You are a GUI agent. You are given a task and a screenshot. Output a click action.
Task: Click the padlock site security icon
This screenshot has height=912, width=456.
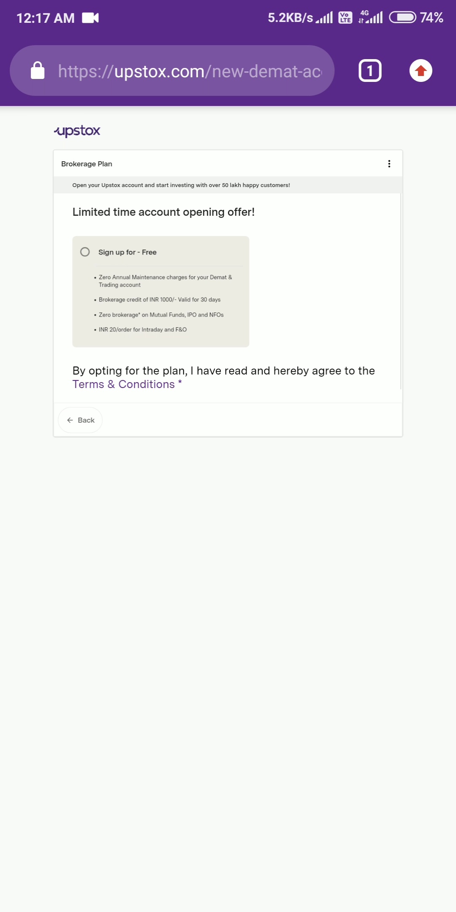point(38,71)
